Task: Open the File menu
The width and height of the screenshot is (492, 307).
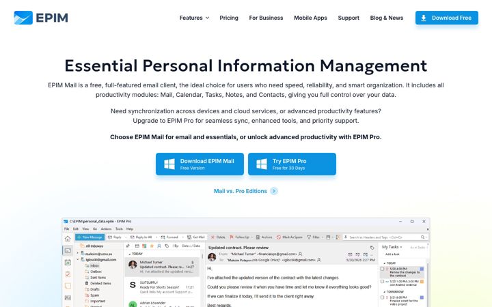Action: pyautogui.click(x=66, y=229)
